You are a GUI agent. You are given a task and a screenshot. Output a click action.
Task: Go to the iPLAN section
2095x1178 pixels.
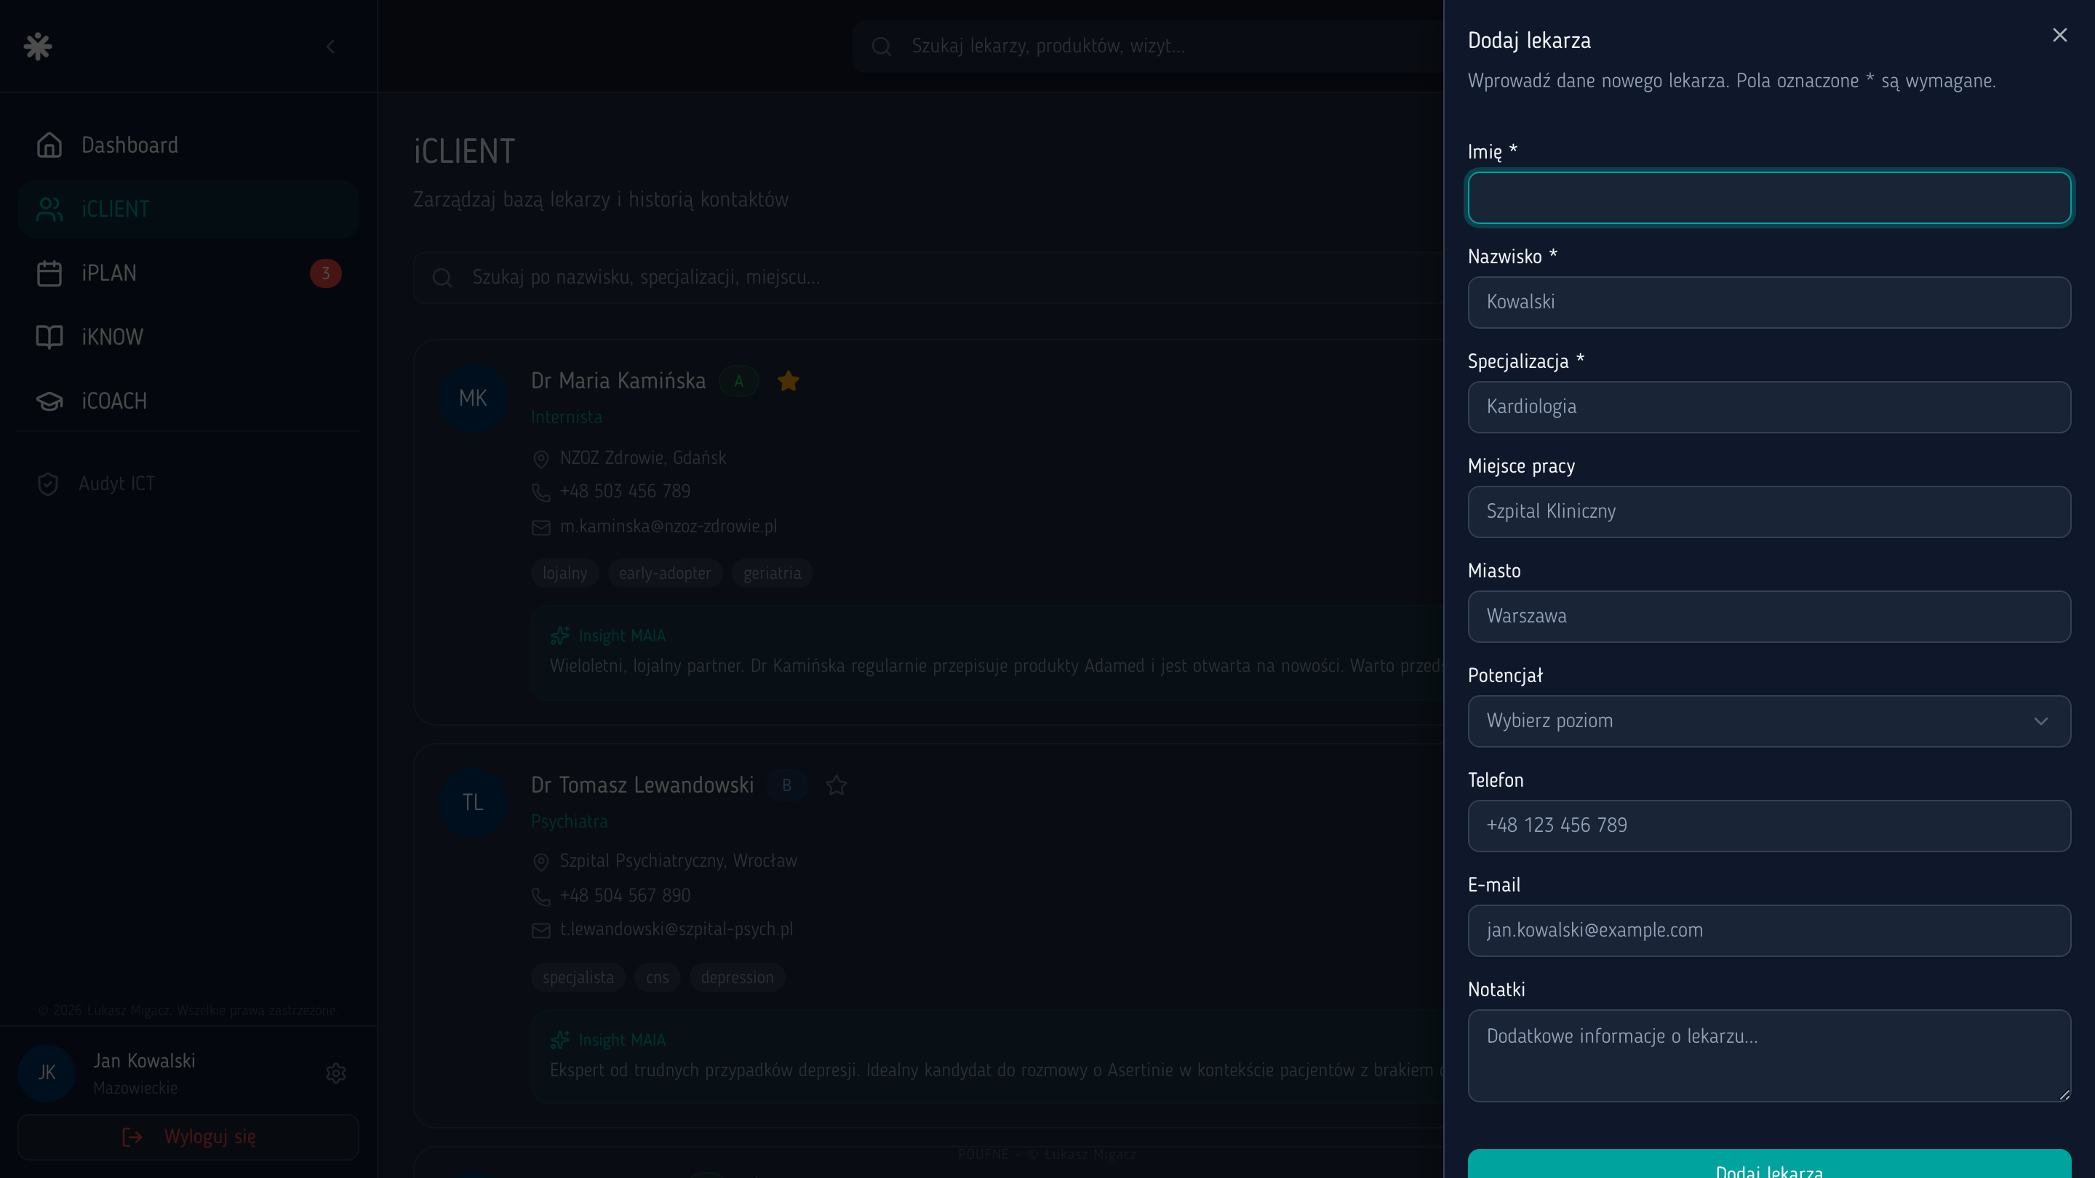[x=188, y=273]
